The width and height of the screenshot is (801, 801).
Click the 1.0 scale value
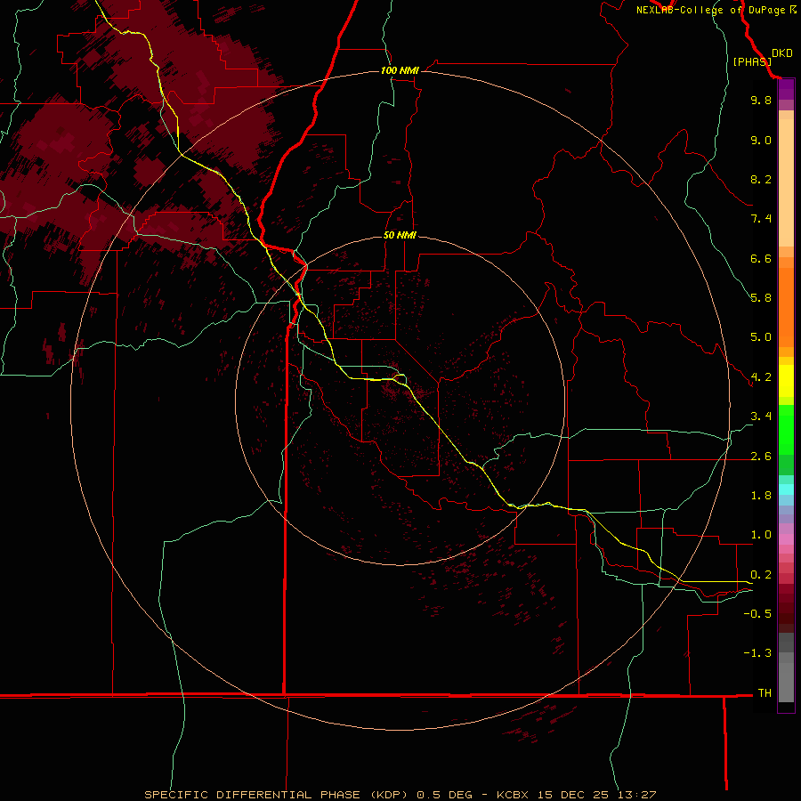click(761, 535)
